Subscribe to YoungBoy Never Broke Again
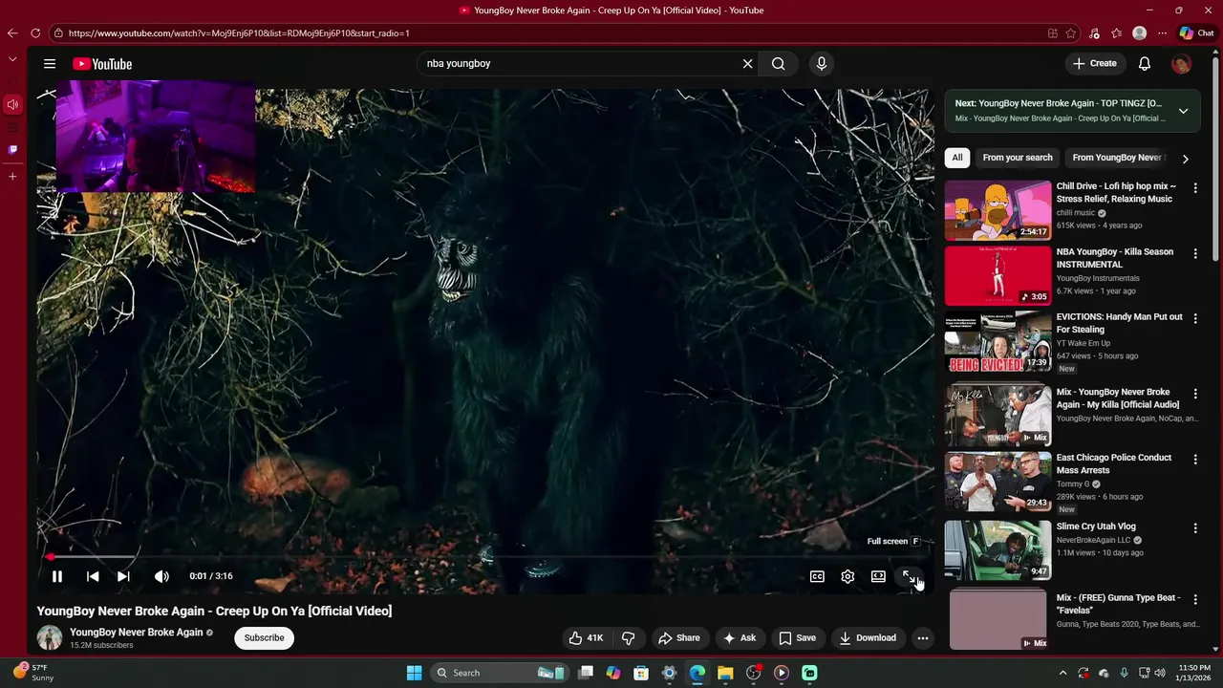The width and height of the screenshot is (1223, 688). 264,638
